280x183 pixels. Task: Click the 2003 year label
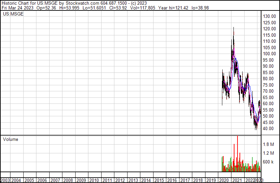click(x=5, y=180)
